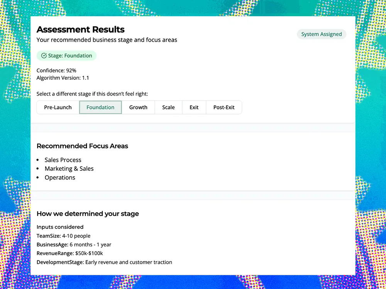Select the Exit stage option
This screenshot has height=289, width=386.
[194, 107]
